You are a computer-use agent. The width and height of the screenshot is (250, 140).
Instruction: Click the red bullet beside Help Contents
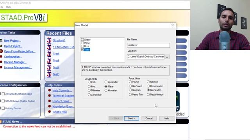(x=50, y=90)
